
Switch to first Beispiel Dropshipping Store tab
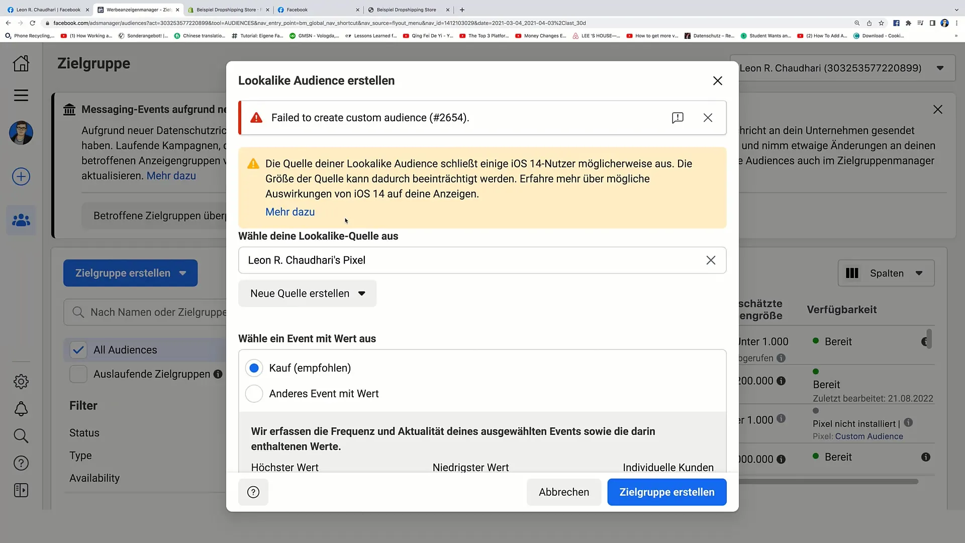click(x=229, y=10)
